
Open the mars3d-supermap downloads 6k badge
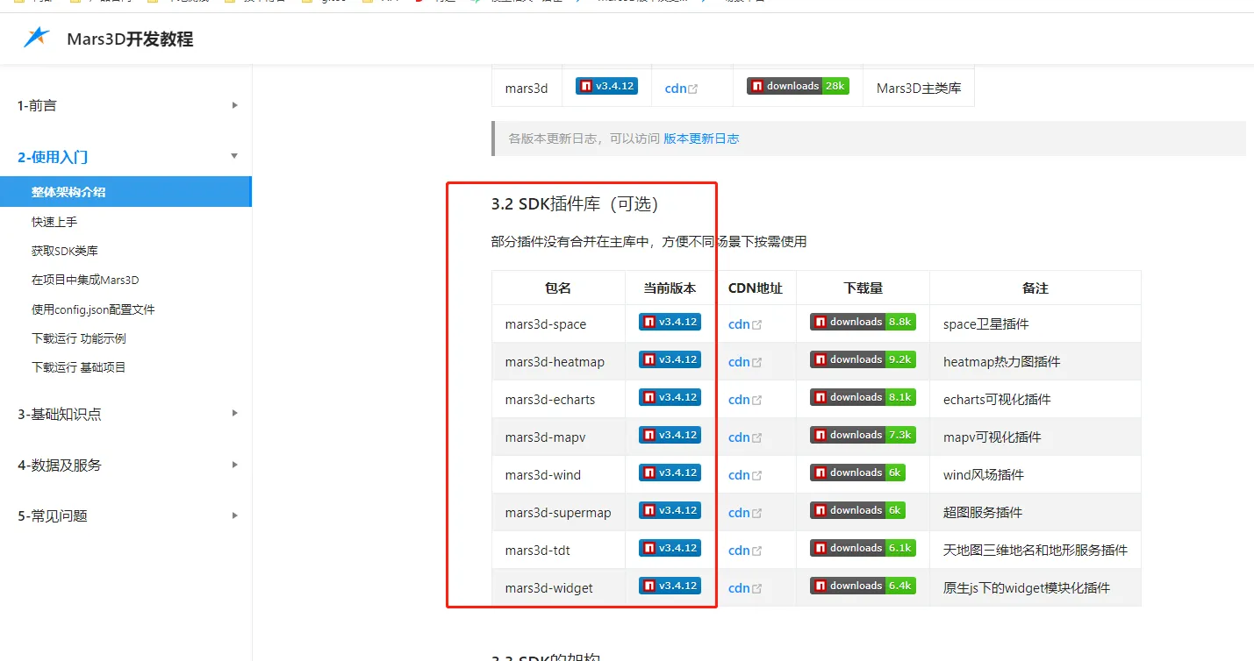click(x=857, y=510)
